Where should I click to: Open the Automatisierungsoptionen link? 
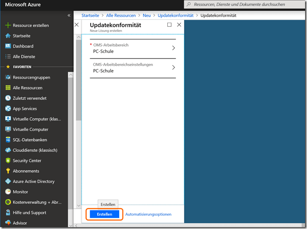point(148,214)
